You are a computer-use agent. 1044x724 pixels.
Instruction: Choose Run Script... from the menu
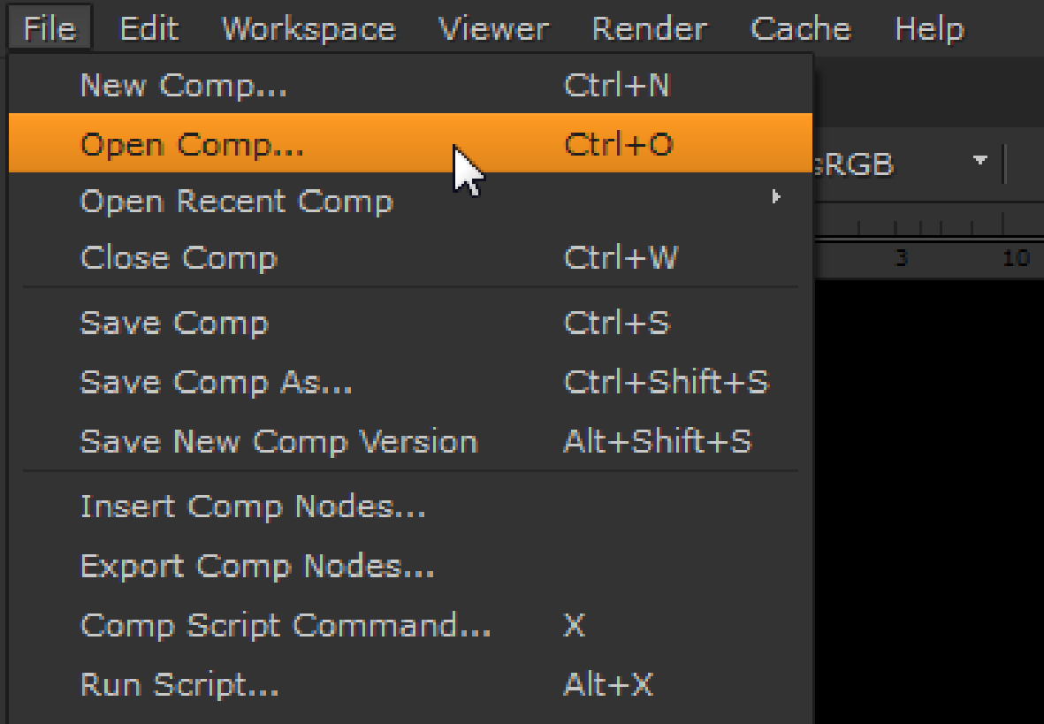(179, 684)
